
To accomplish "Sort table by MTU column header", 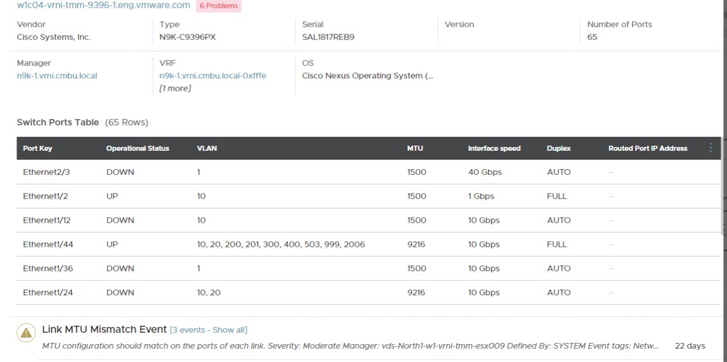I will (x=415, y=148).
